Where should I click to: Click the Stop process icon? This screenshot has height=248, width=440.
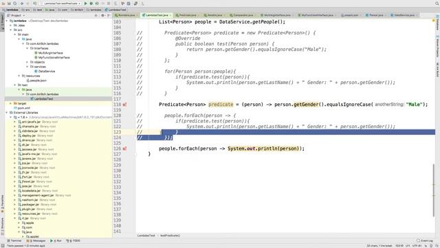click(109, 3)
